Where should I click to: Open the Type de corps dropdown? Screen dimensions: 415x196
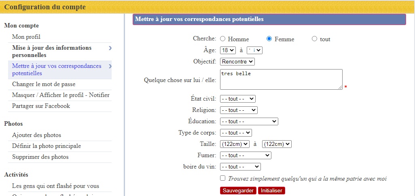click(236, 133)
